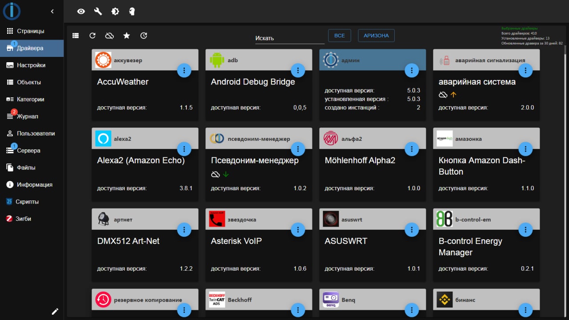
Task: Click the AccuWeather sun logo
Action: click(x=103, y=60)
